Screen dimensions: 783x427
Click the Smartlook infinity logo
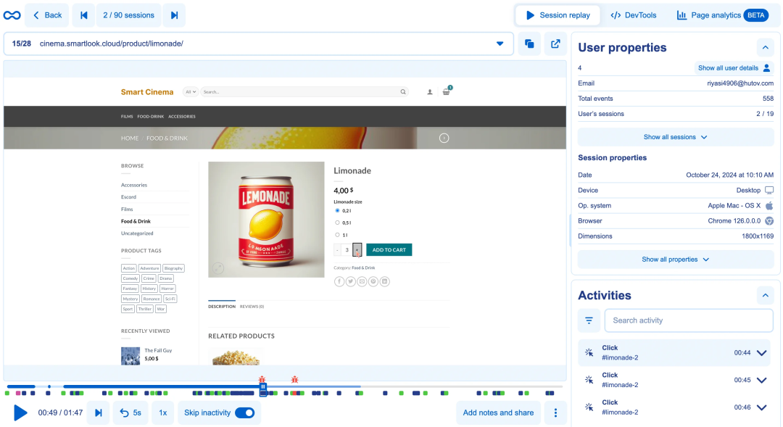pyautogui.click(x=12, y=15)
